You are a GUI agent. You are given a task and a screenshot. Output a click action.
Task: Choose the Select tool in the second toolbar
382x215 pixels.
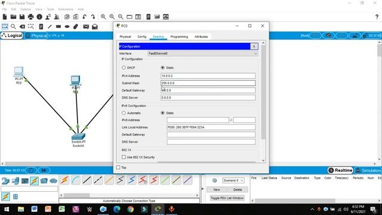tap(5, 26)
